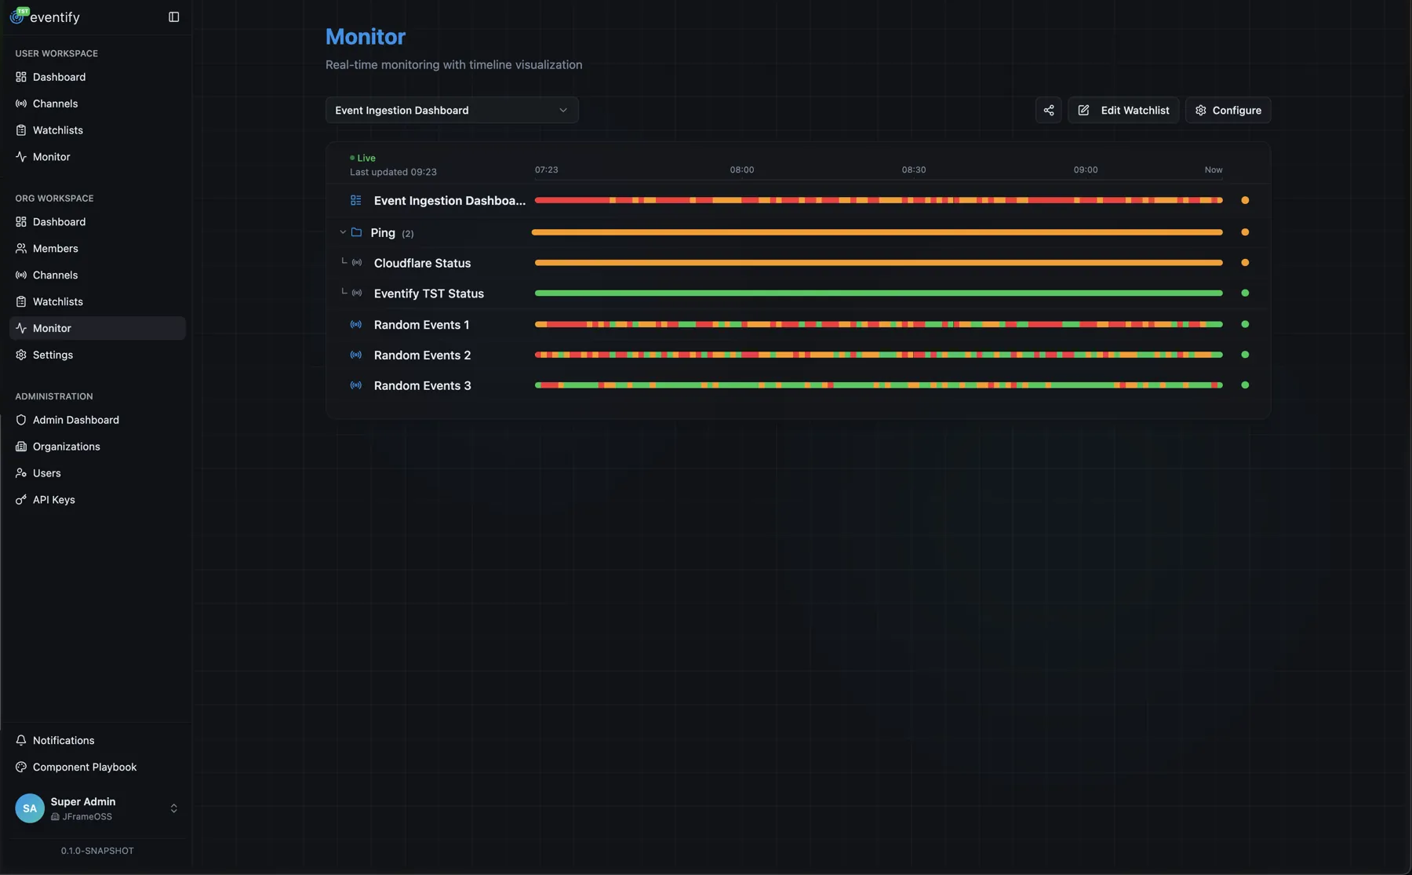This screenshot has width=1412, height=875.
Task: Toggle the sidebar collapse icon
Action: [x=174, y=17]
